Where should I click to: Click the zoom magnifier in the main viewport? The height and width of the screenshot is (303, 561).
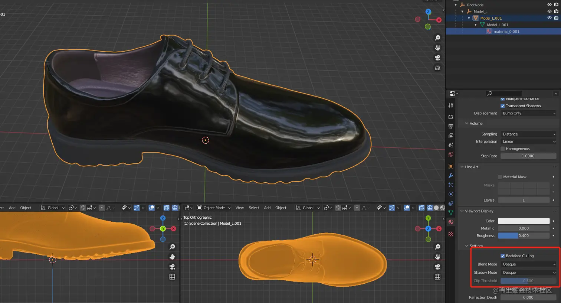pos(438,38)
